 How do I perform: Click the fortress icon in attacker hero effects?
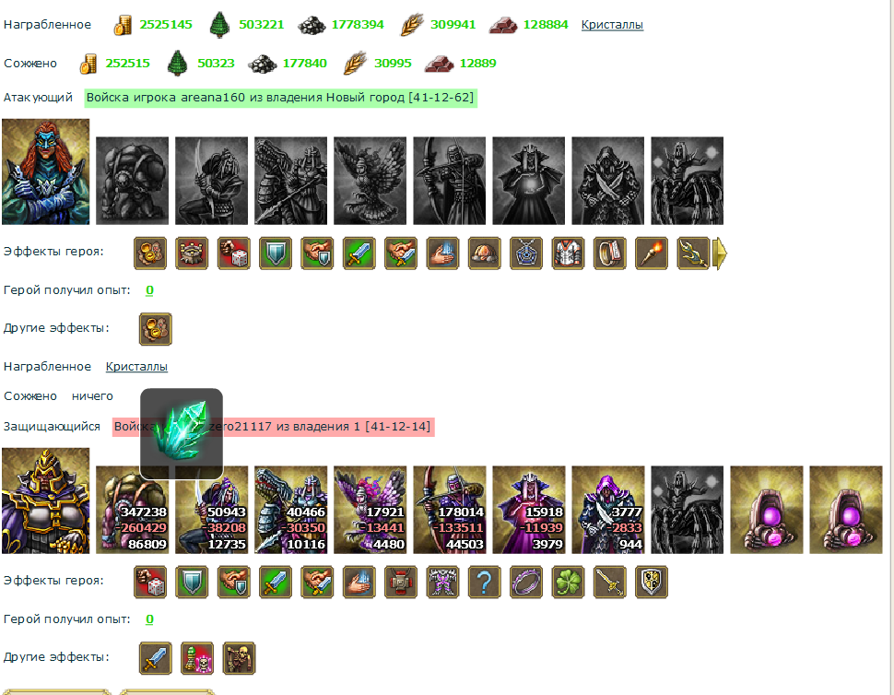tap(192, 253)
